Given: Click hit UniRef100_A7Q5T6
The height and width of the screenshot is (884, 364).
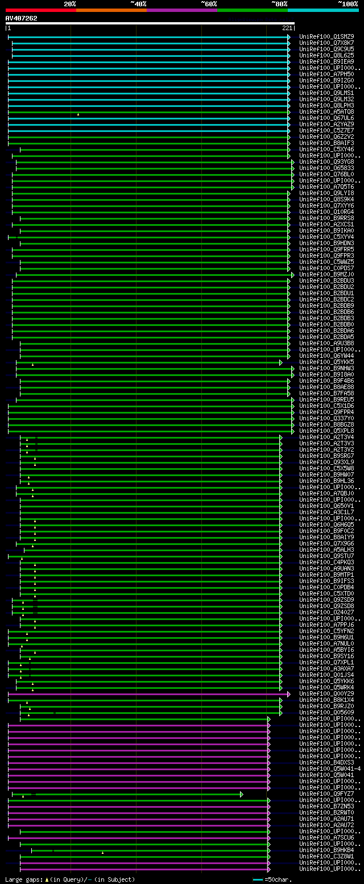Looking at the screenshot, I should point(327,187).
